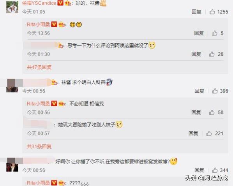
Task: Click 回复 next to 1255 likes
Action: tap(196, 12)
